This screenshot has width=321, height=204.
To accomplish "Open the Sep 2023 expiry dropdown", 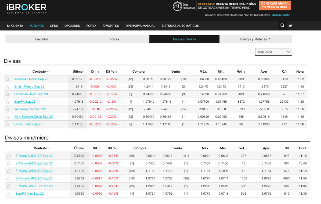I will [273, 52].
